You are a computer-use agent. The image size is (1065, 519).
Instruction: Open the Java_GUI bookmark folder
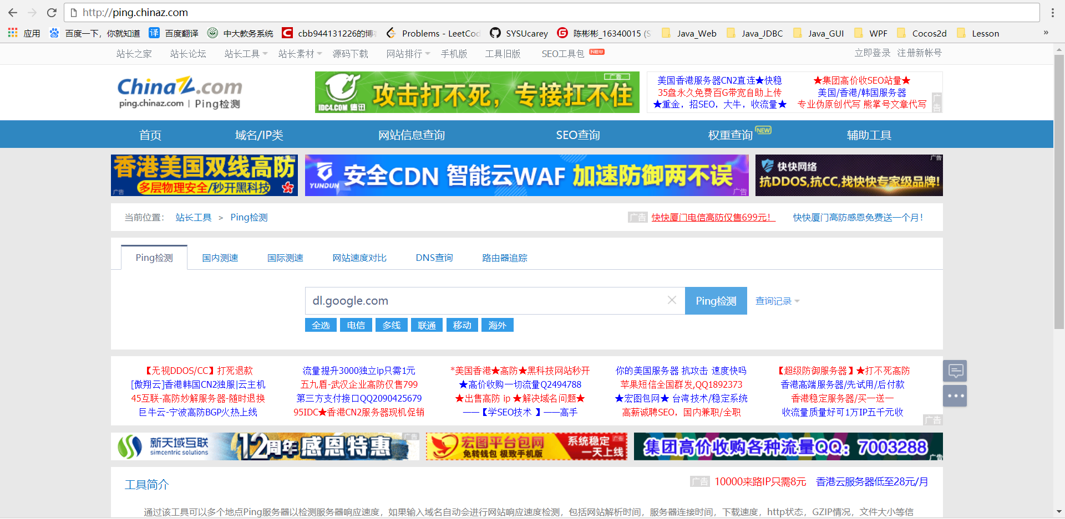818,33
